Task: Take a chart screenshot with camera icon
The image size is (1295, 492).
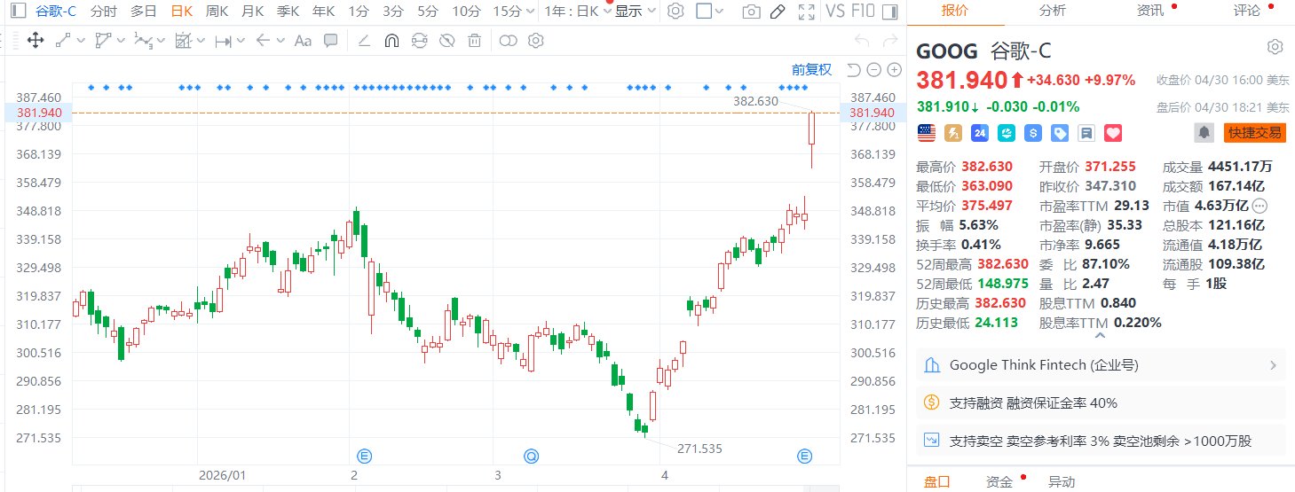Action: tap(751, 12)
